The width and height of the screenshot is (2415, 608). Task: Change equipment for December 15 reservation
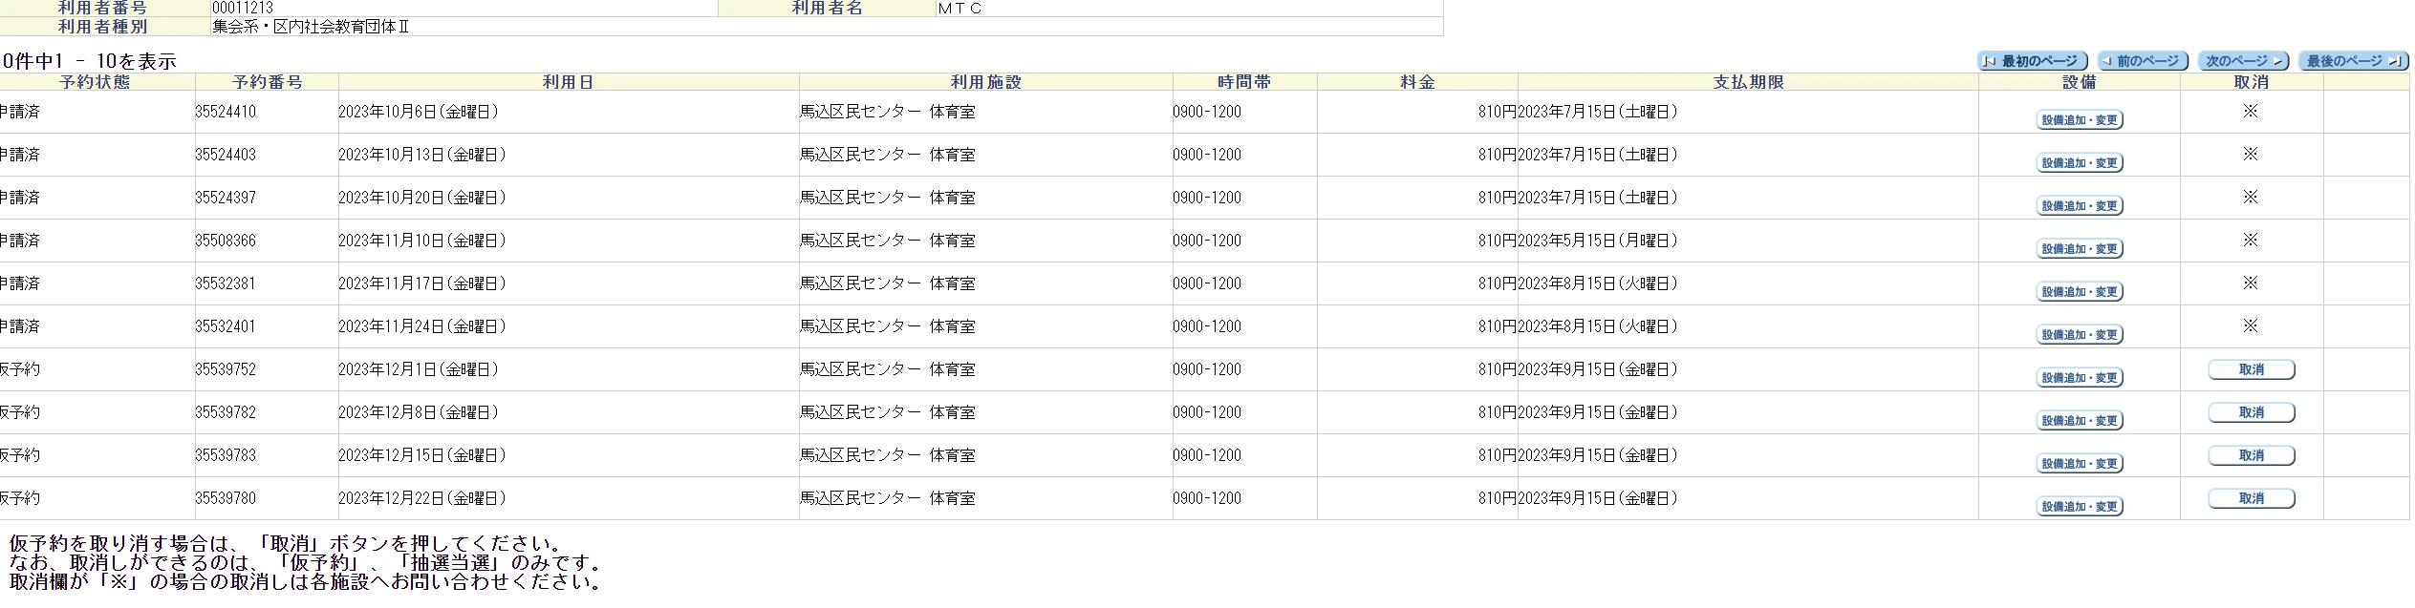point(2080,464)
